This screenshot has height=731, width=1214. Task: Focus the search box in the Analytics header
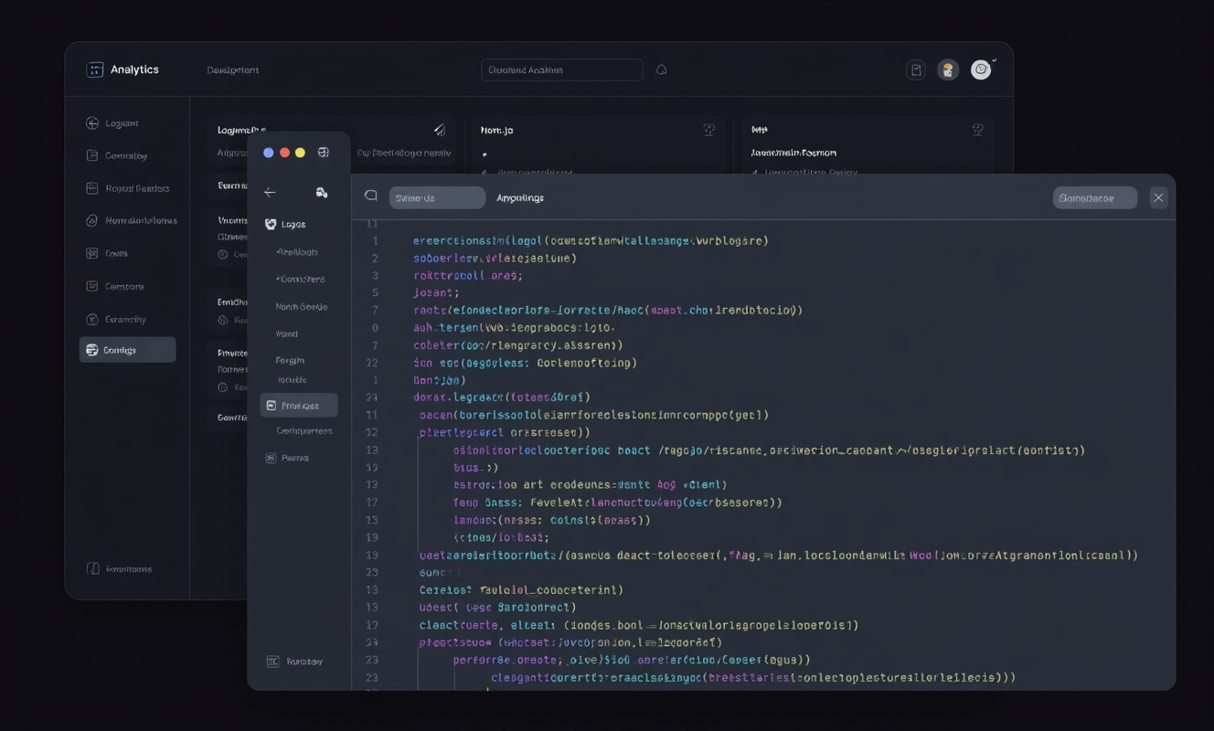tap(561, 70)
